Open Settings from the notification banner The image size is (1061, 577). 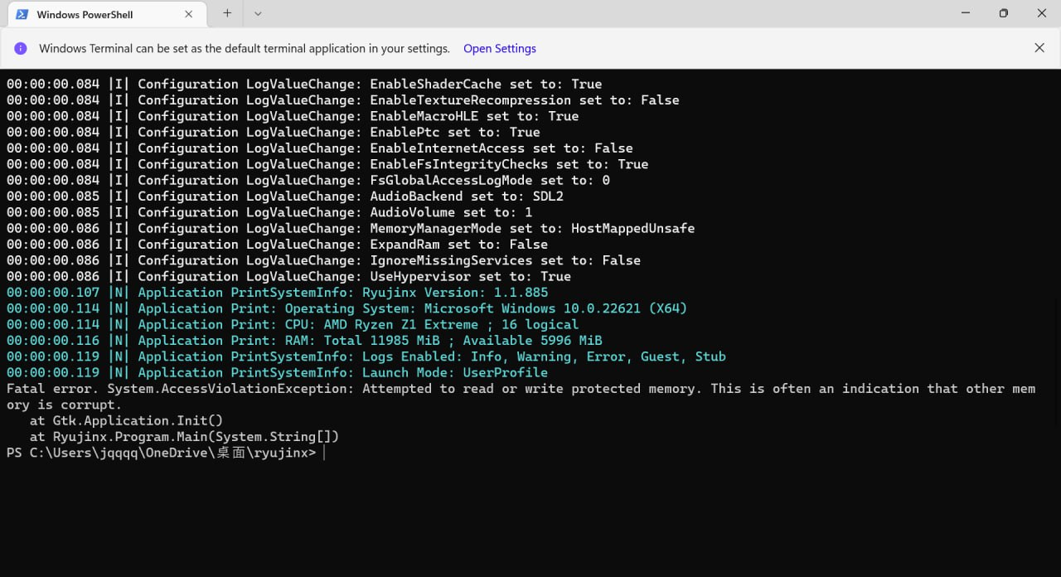pos(500,48)
